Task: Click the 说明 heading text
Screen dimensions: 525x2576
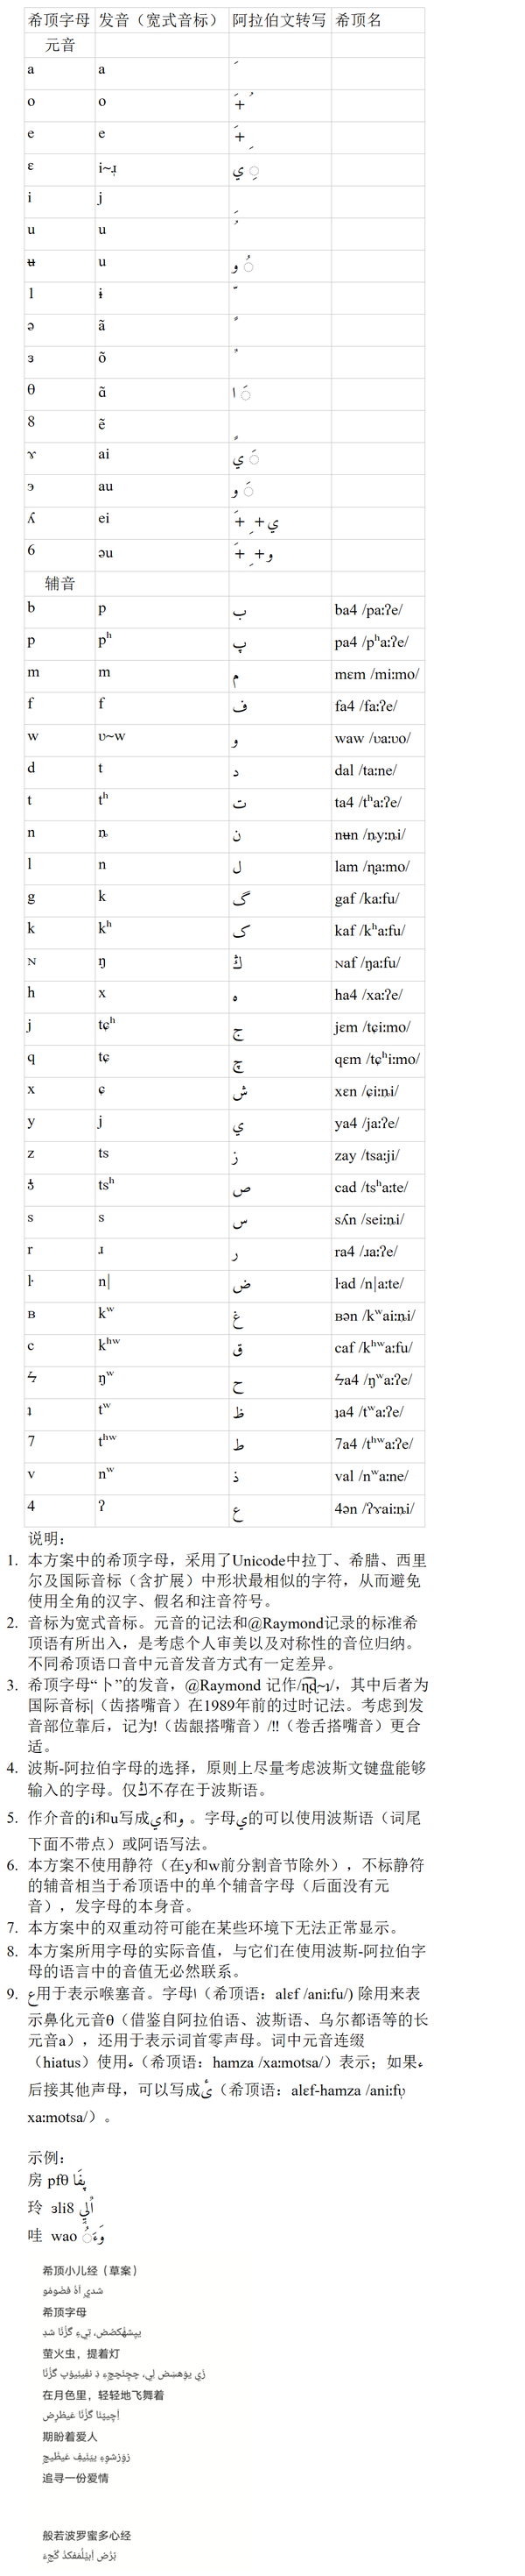Action: pyautogui.click(x=45, y=1538)
